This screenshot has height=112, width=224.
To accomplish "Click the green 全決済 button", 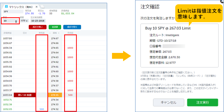I will tap(55, 27).
